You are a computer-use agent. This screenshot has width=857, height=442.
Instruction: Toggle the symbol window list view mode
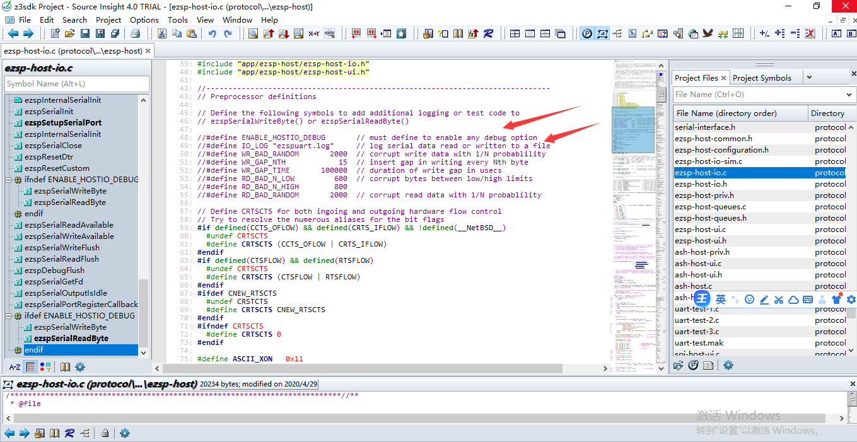click(30, 367)
